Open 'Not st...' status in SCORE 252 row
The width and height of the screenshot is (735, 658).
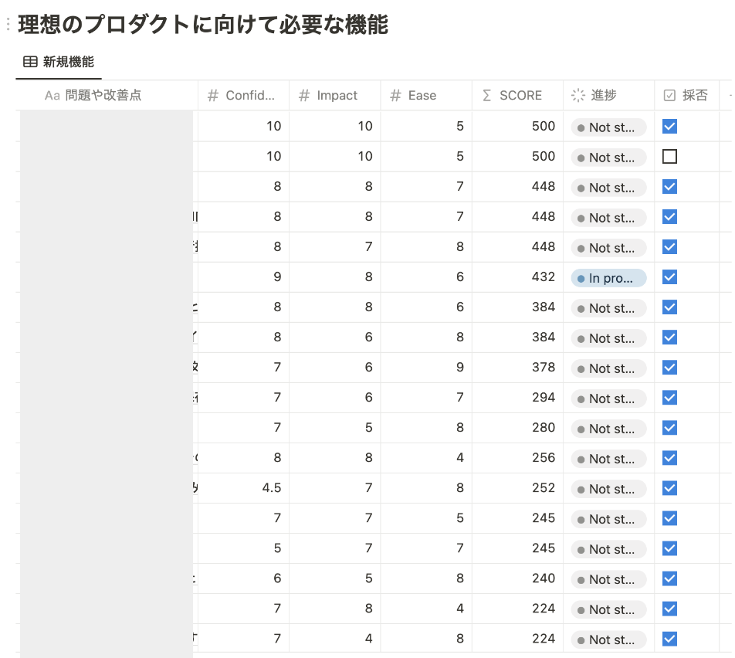pos(608,489)
